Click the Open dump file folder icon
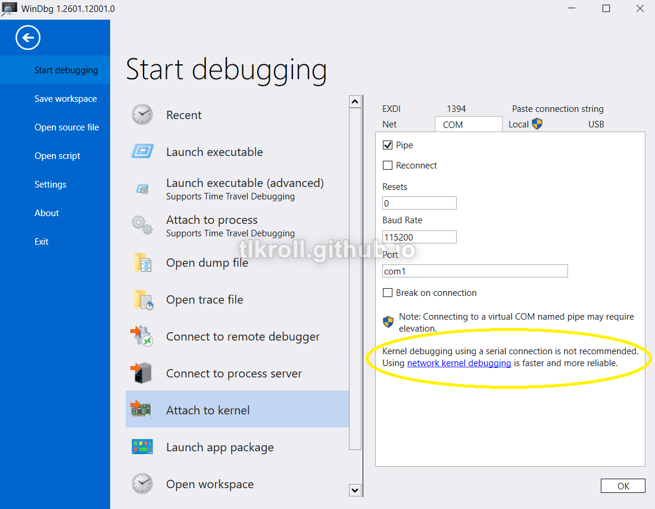Image resolution: width=655 pixels, height=509 pixels. pos(142,263)
